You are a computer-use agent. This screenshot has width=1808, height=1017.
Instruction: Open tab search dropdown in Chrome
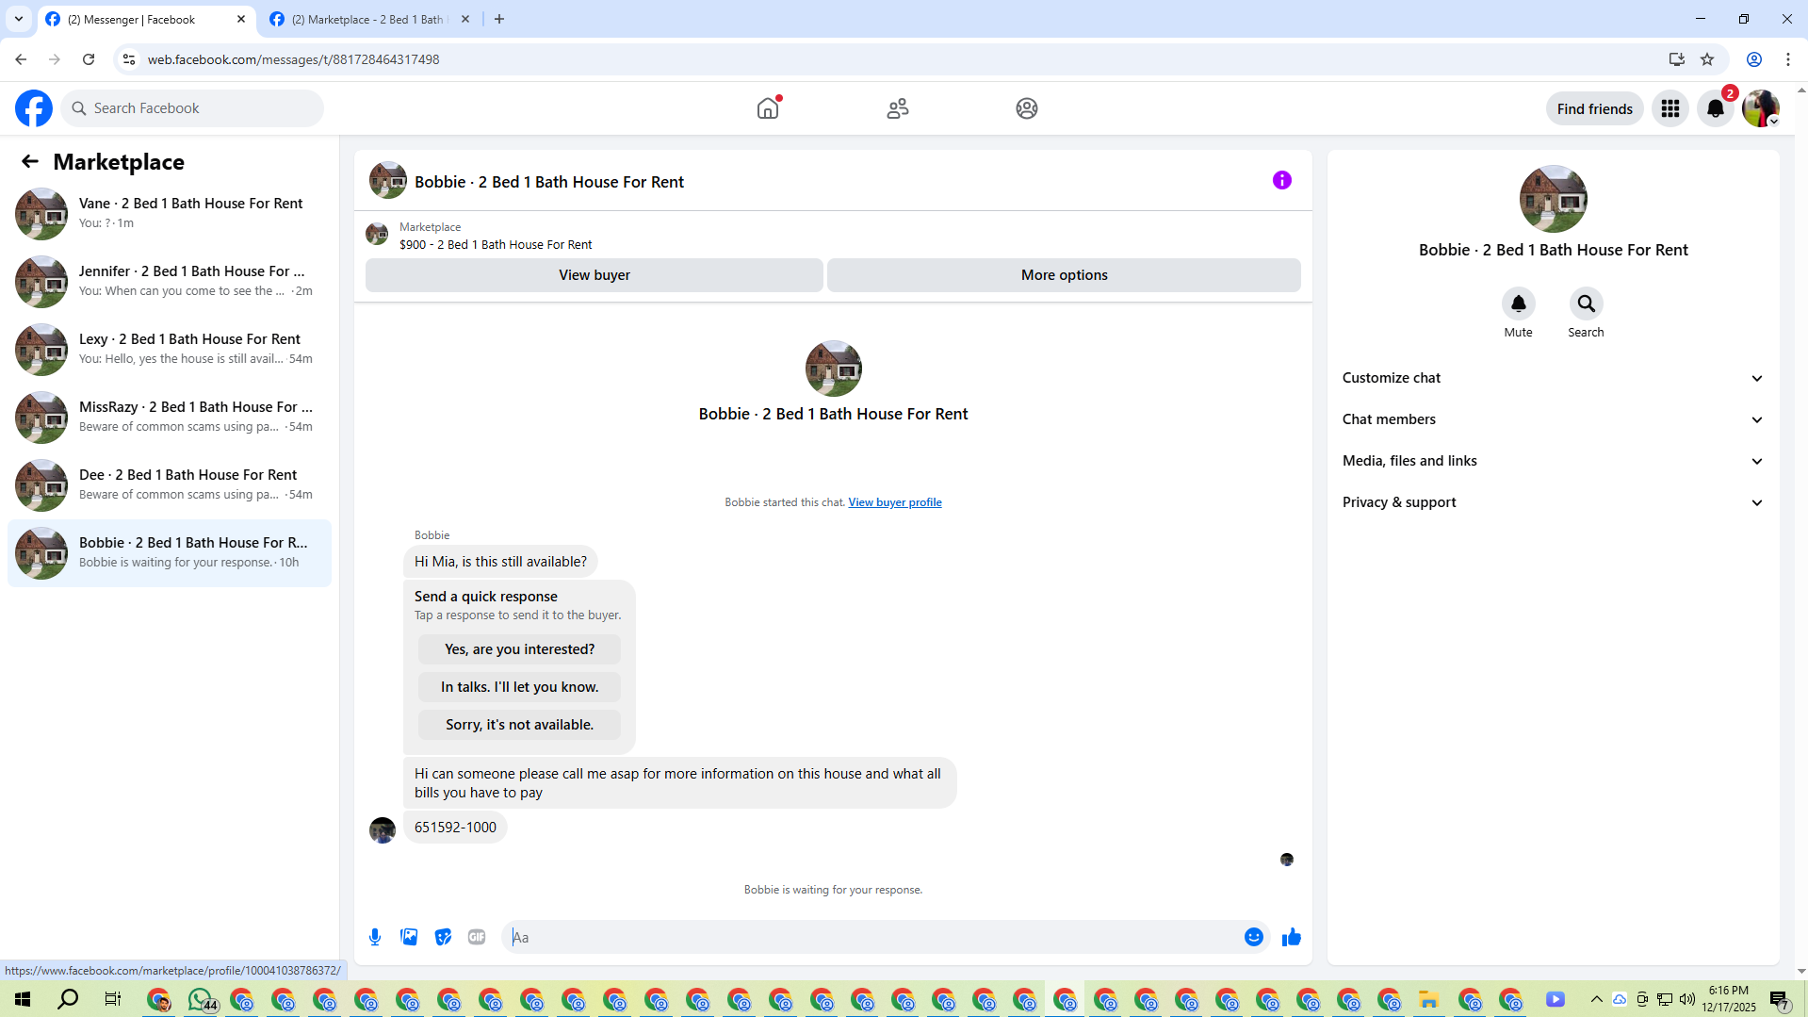pyautogui.click(x=19, y=19)
